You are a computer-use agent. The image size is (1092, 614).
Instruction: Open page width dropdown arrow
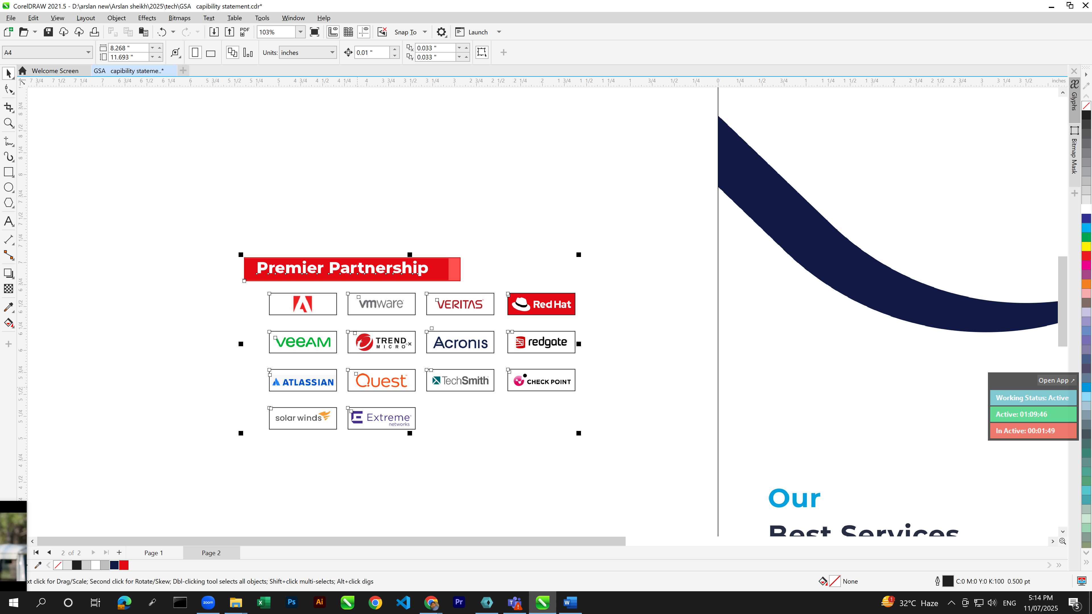coord(153,47)
